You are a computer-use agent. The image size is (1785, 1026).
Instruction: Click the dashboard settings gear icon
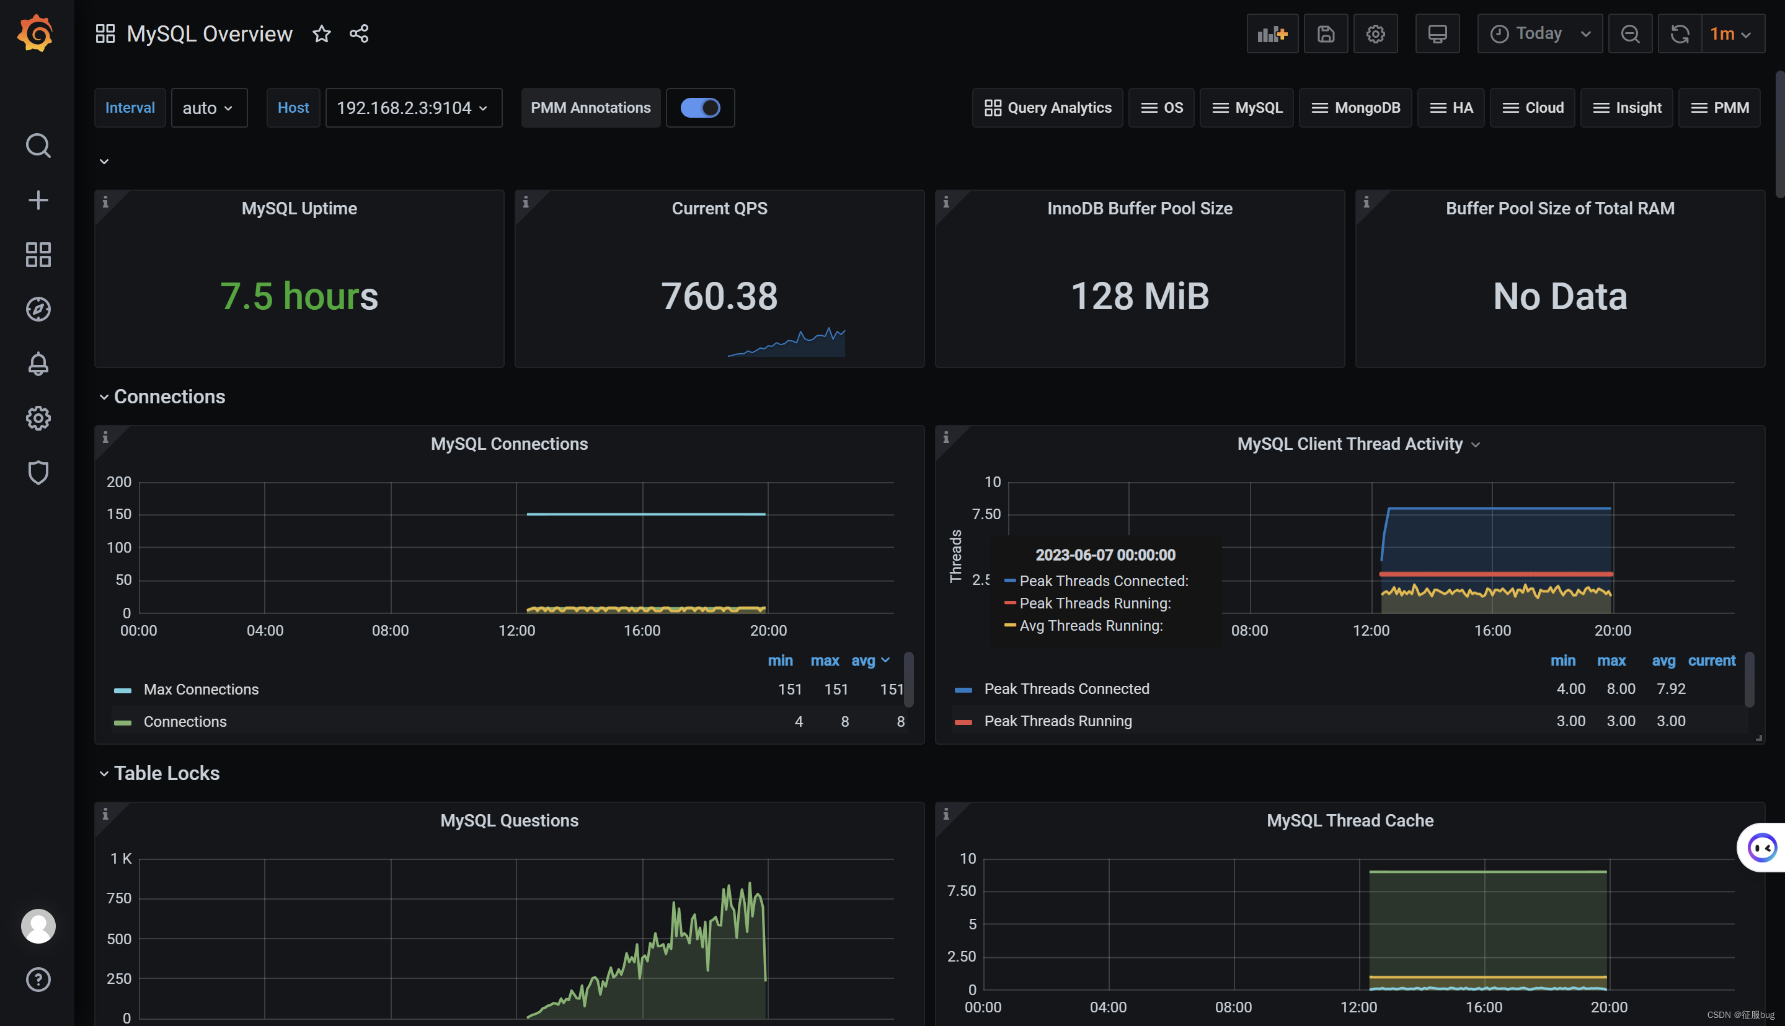[x=1376, y=33]
